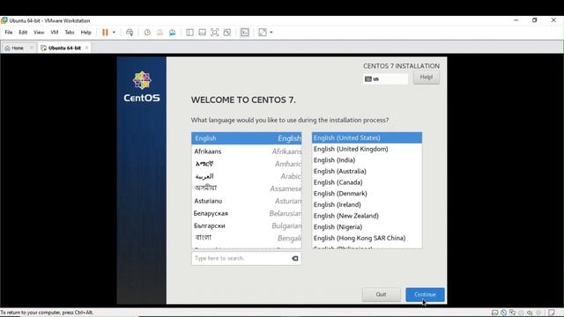The width and height of the screenshot is (564, 317).
Task: Enter full screen mode
Action: coord(214,33)
